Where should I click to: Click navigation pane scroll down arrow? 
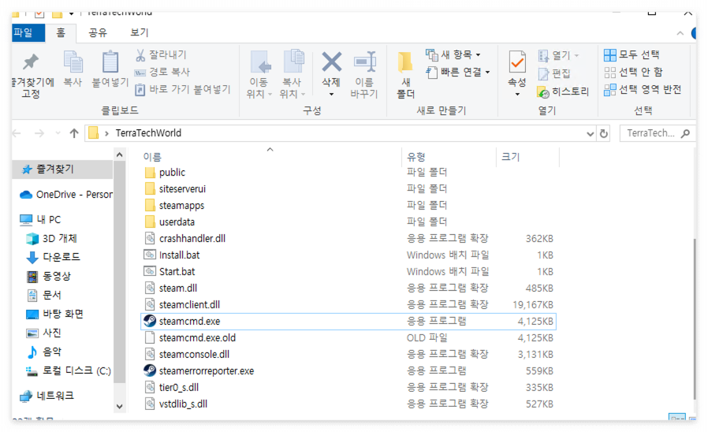[x=120, y=406]
